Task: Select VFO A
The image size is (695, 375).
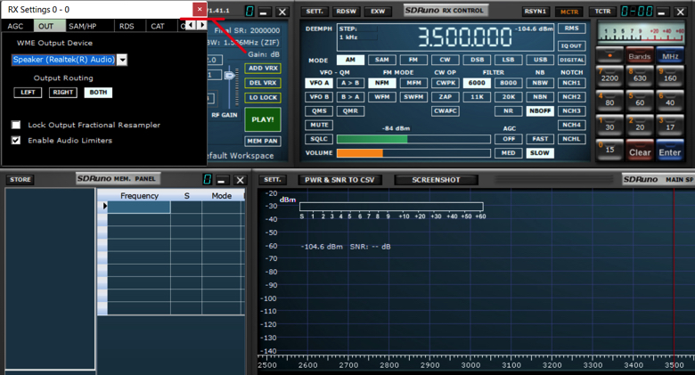Action: [x=319, y=83]
